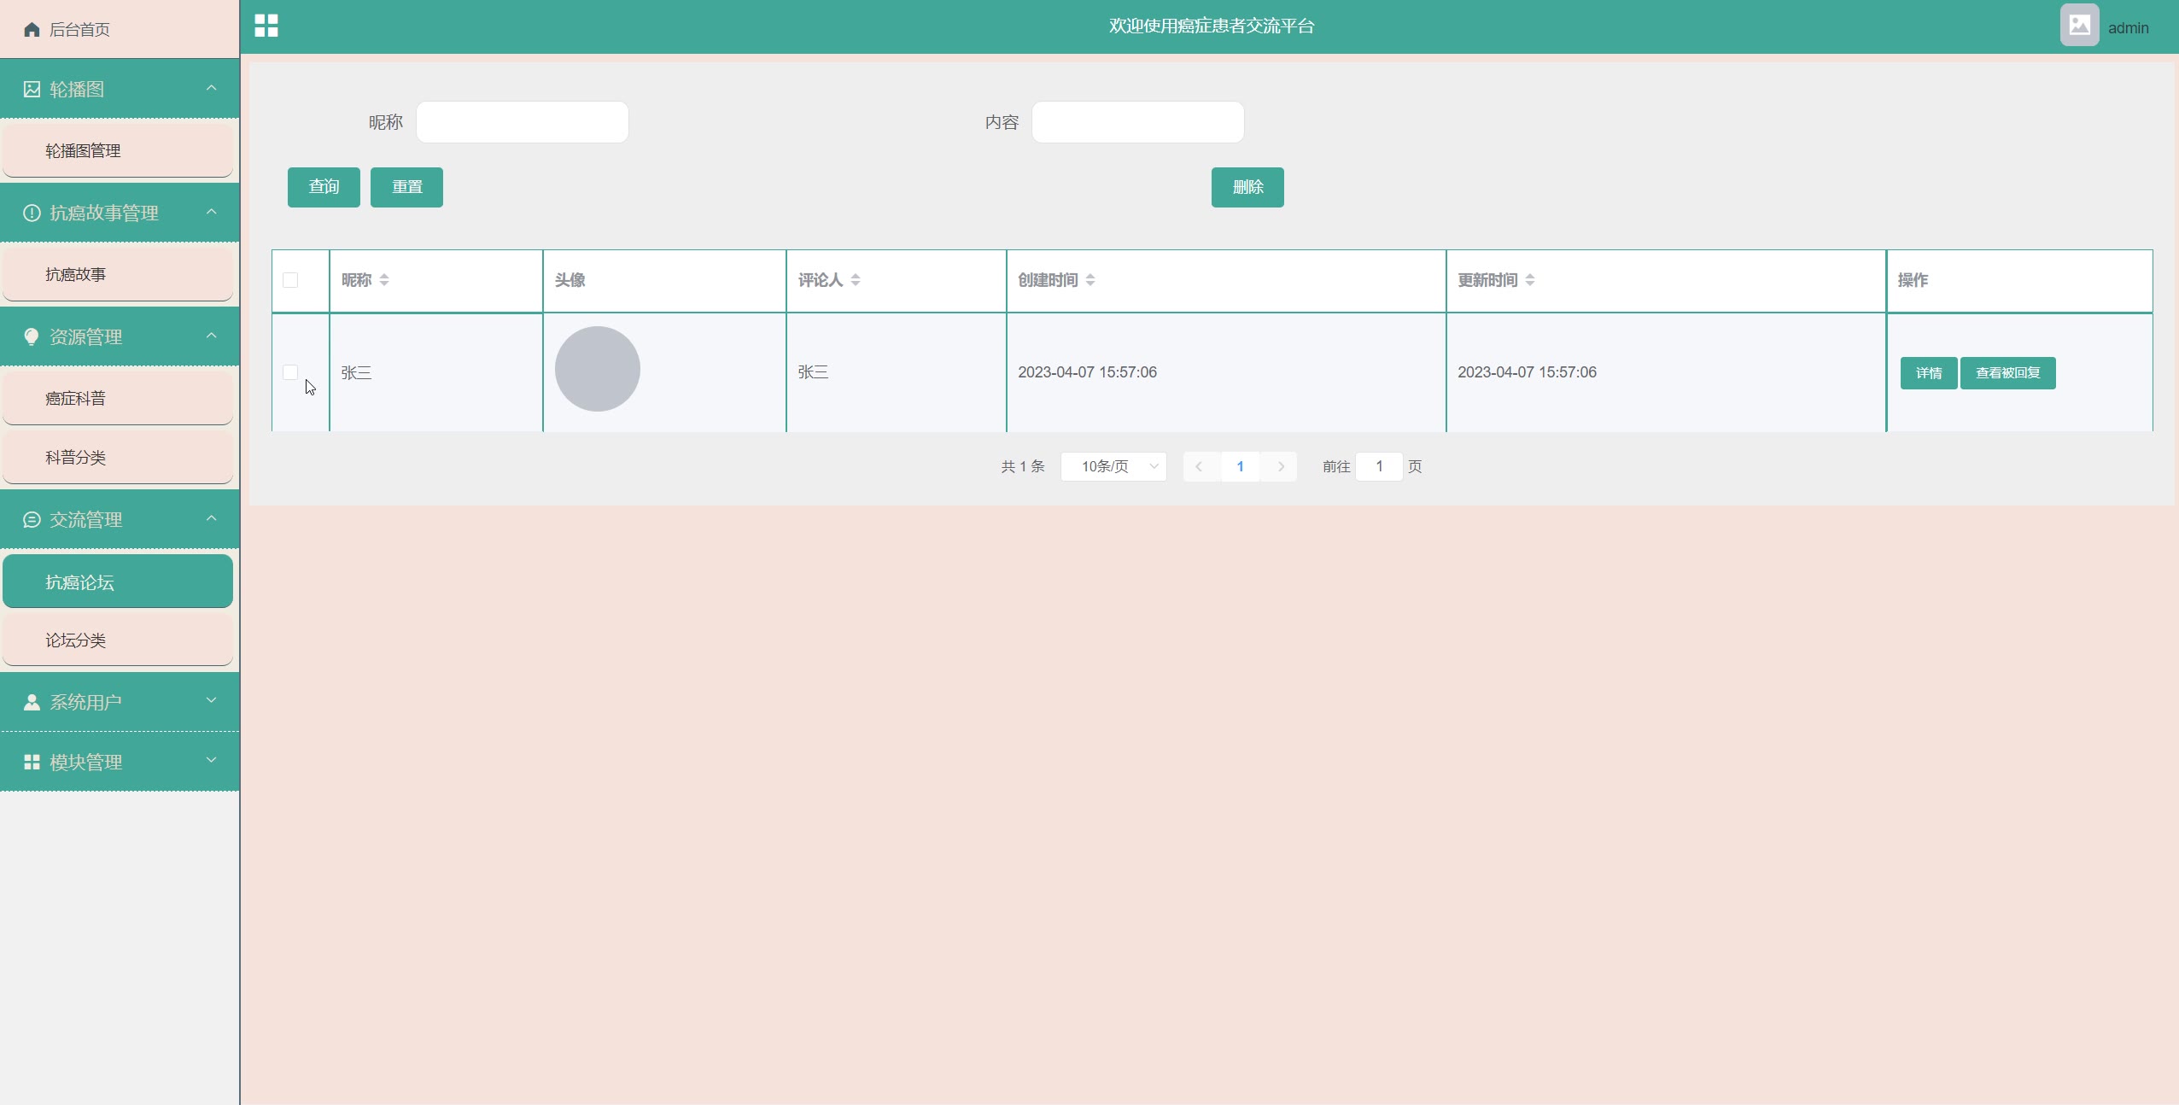Sort table by 昵称 column arrows
Viewport: 2179px width, 1105px height.
click(384, 280)
